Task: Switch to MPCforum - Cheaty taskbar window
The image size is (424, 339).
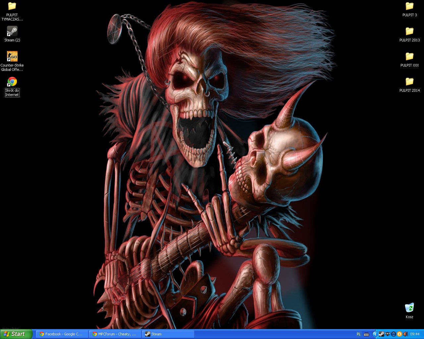Action: pyautogui.click(x=115, y=334)
